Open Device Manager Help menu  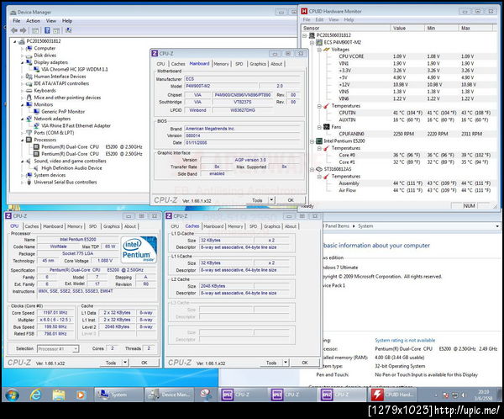(x=67, y=21)
